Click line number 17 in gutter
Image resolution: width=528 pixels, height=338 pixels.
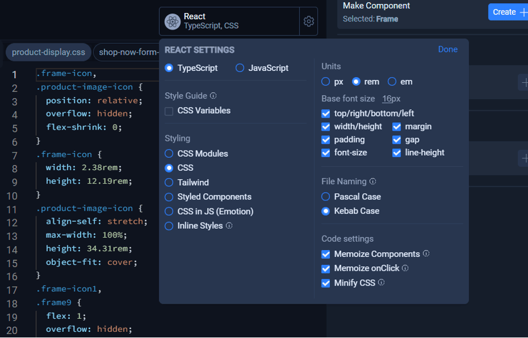click(x=12, y=290)
